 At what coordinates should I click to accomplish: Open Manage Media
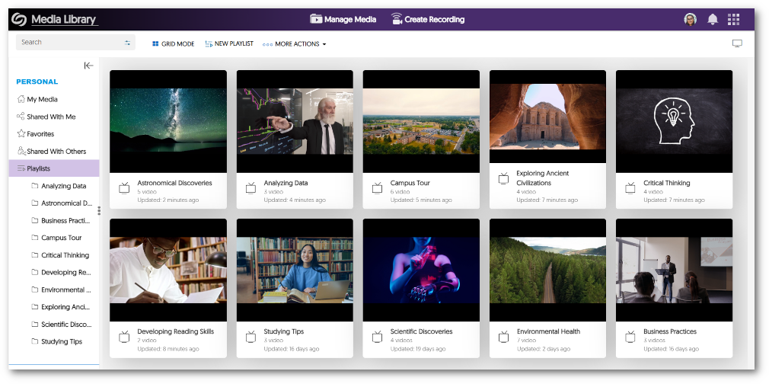pos(343,20)
